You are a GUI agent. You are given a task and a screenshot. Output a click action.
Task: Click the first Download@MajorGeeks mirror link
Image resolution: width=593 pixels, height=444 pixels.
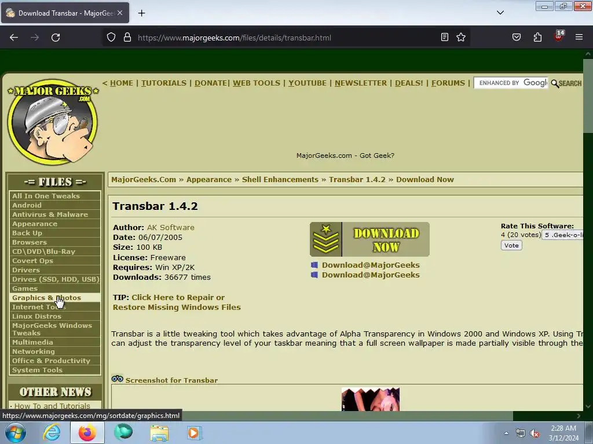(371, 265)
